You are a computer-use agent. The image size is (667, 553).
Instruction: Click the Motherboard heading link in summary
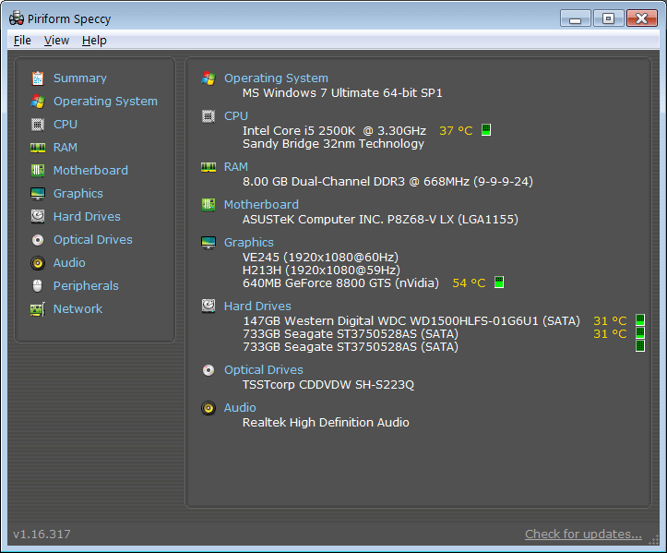261,205
